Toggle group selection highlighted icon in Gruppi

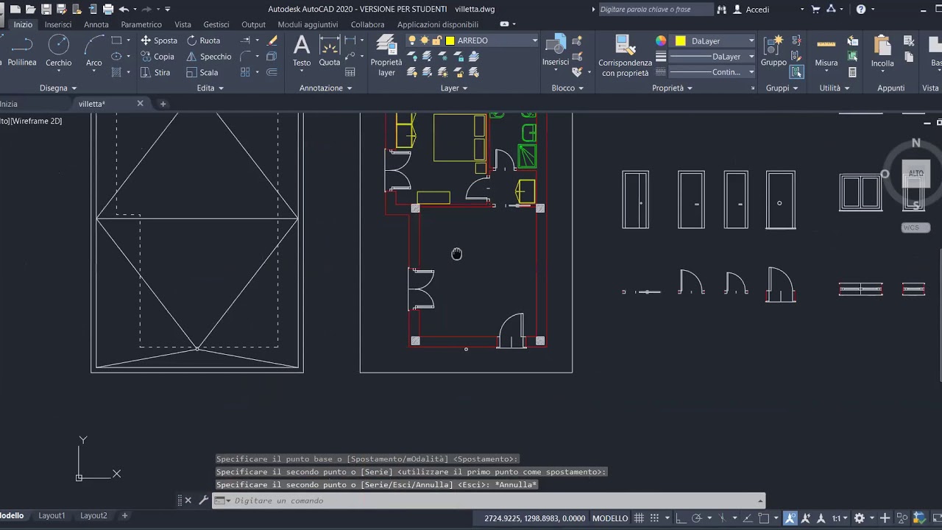tap(796, 72)
